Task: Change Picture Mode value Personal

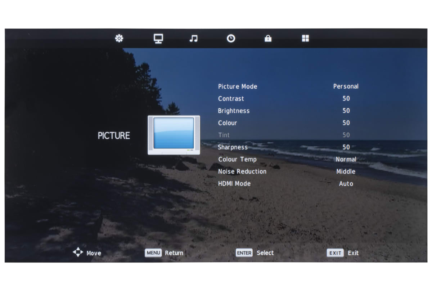Action: (x=346, y=86)
